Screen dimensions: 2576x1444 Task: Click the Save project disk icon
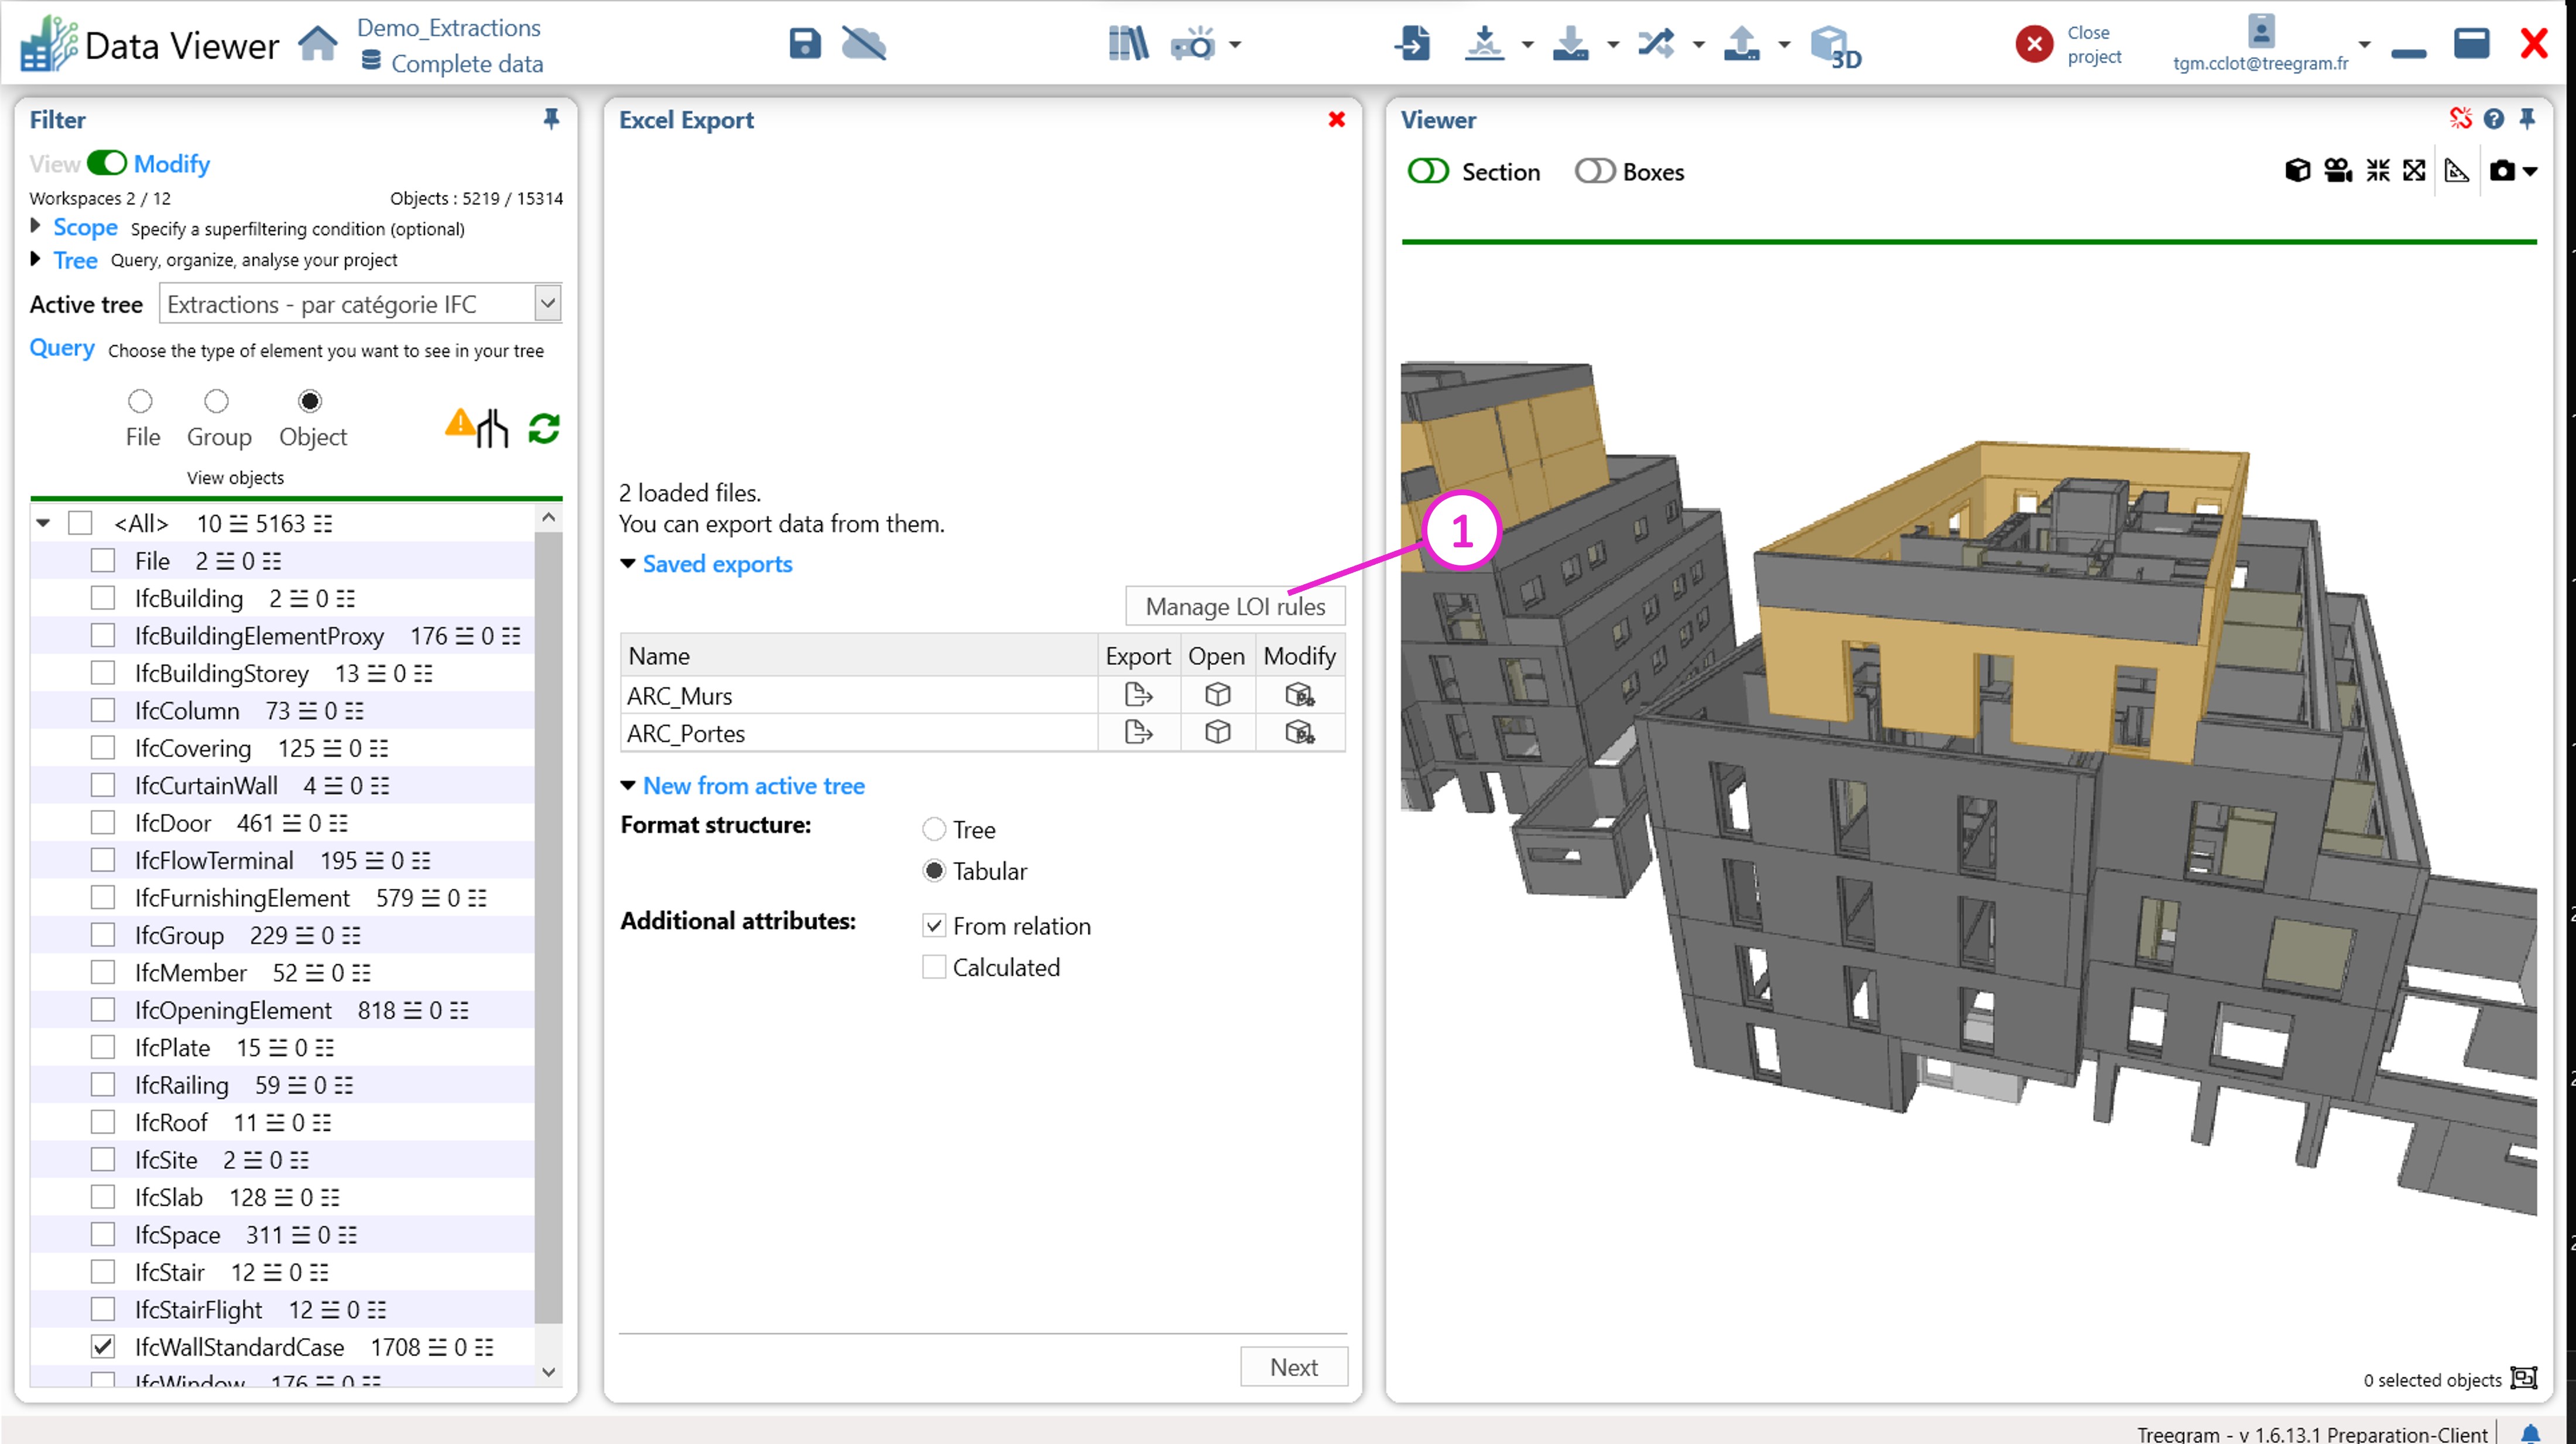point(804,44)
